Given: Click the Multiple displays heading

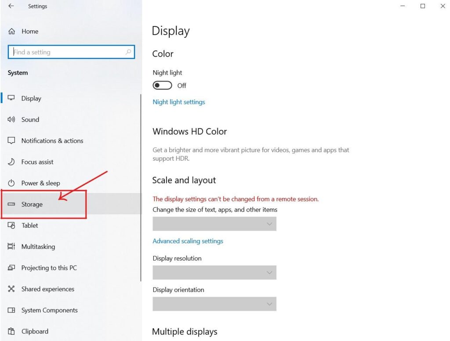Looking at the screenshot, I should (x=185, y=331).
